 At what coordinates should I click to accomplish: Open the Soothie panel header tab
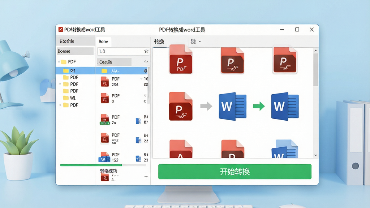[75, 41]
